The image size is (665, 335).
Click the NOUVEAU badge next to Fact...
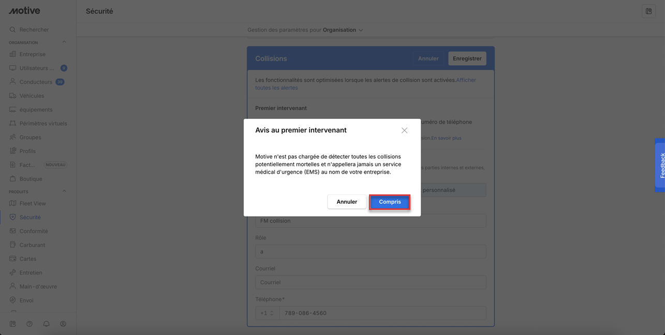(x=55, y=165)
